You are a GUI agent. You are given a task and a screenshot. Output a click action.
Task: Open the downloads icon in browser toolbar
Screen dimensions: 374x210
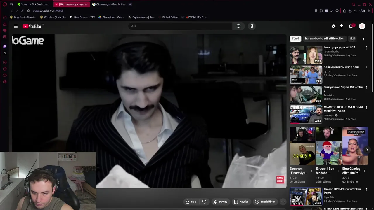point(355,11)
